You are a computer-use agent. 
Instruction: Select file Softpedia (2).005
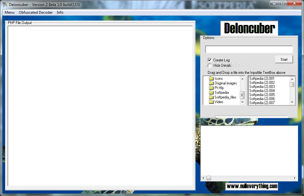[262, 95]
